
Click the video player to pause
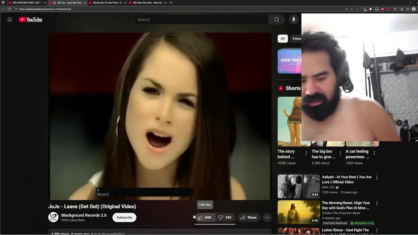[160, 116]
